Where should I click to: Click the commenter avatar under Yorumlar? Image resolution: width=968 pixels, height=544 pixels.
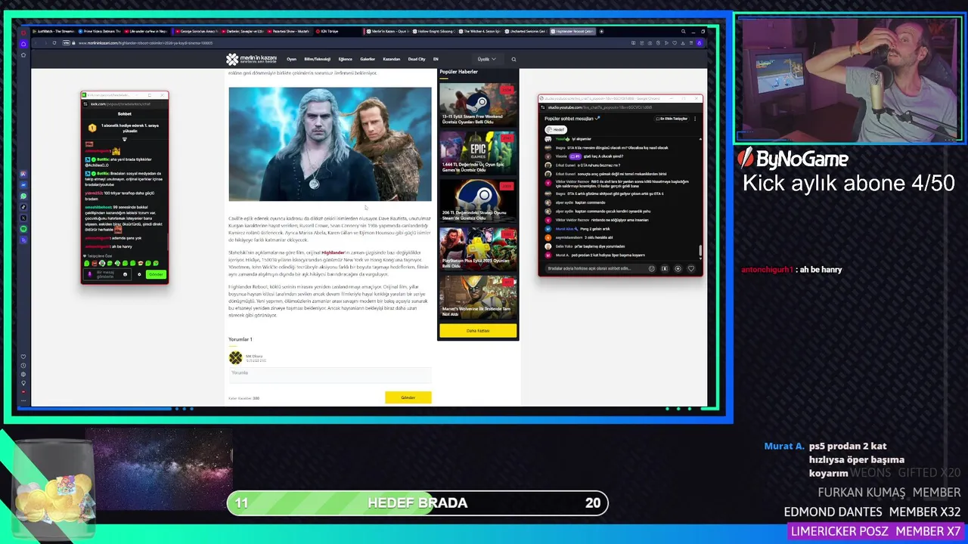point(236,357)
